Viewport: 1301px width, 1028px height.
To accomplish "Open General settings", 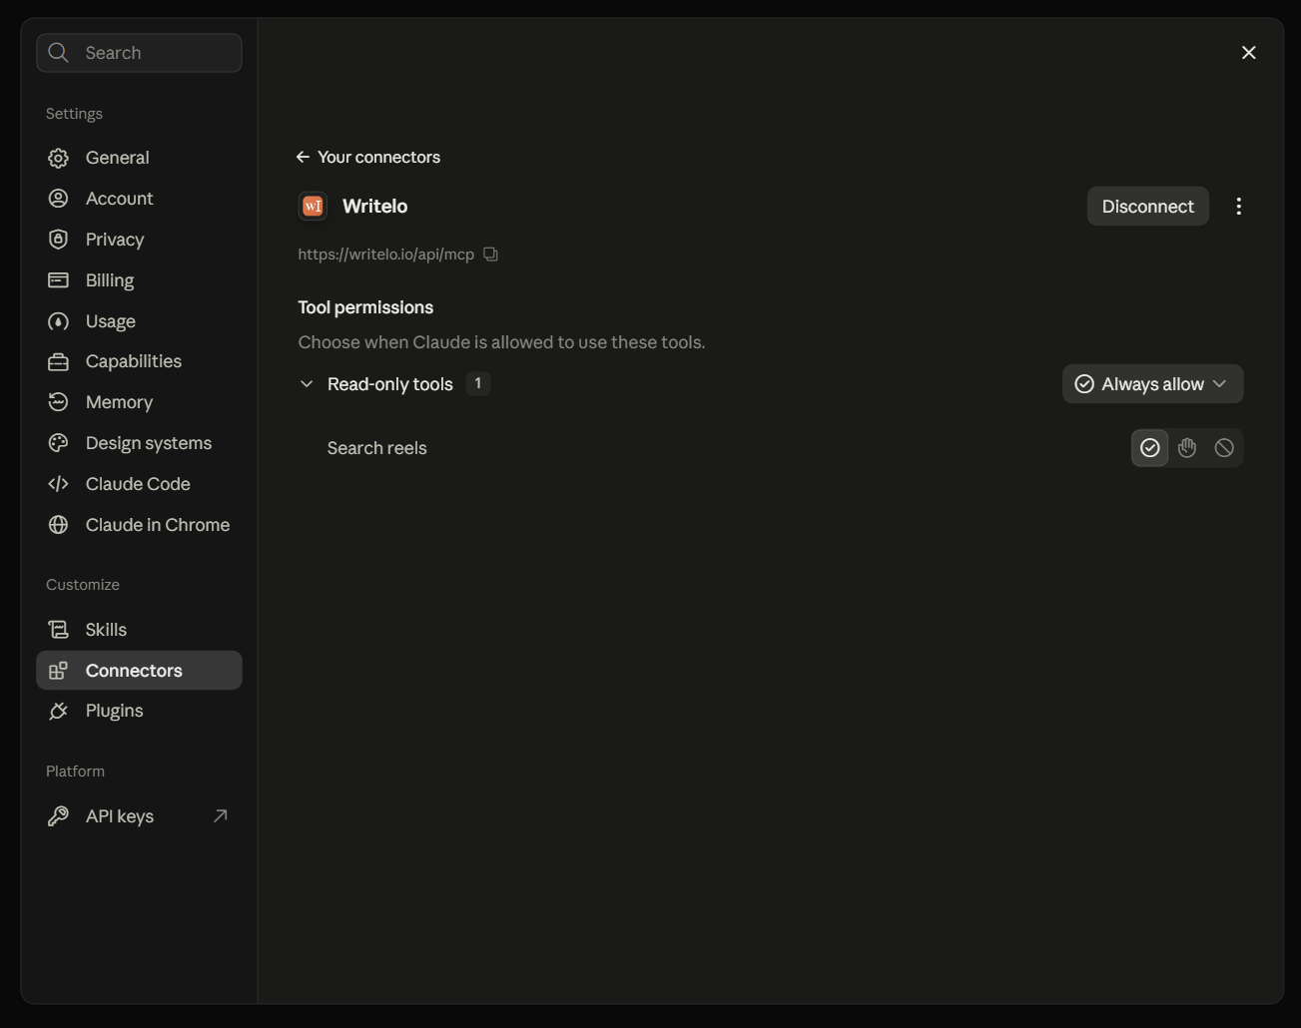I will point(139,158).
